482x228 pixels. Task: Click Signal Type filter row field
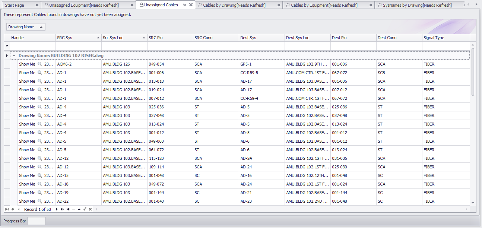(446, 46)
